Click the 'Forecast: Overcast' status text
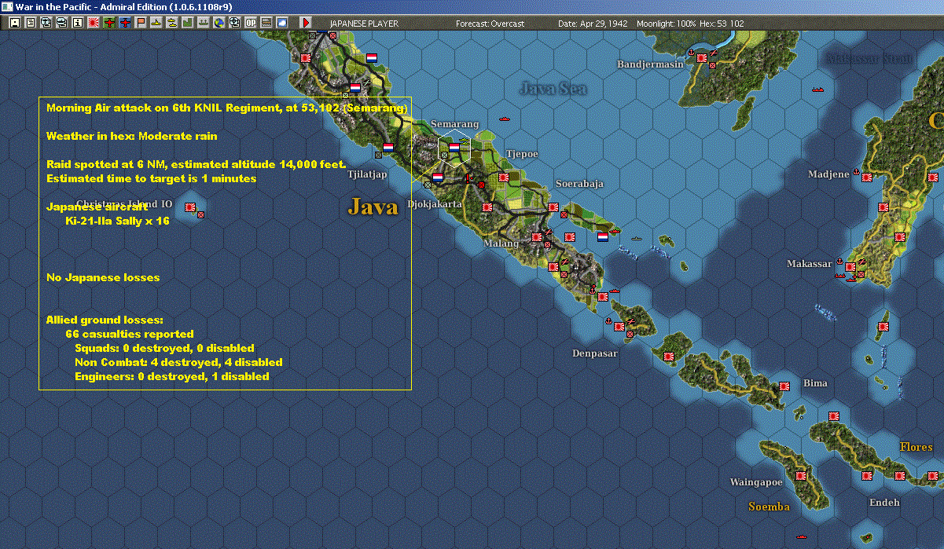 click(490, 24)
